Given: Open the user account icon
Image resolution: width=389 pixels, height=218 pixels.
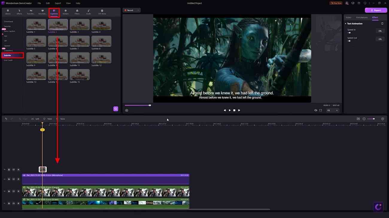Looking at the screenshot, I should click(347, 3).
